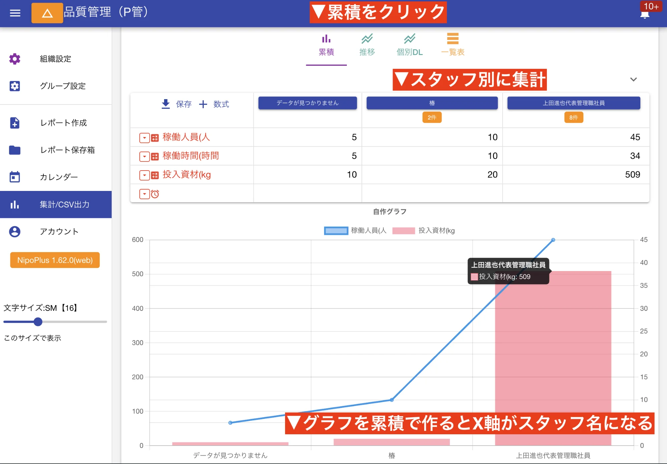Adjust the 文字サイズ slider handle
Screen dimensions: 667x464
(38, 322)
